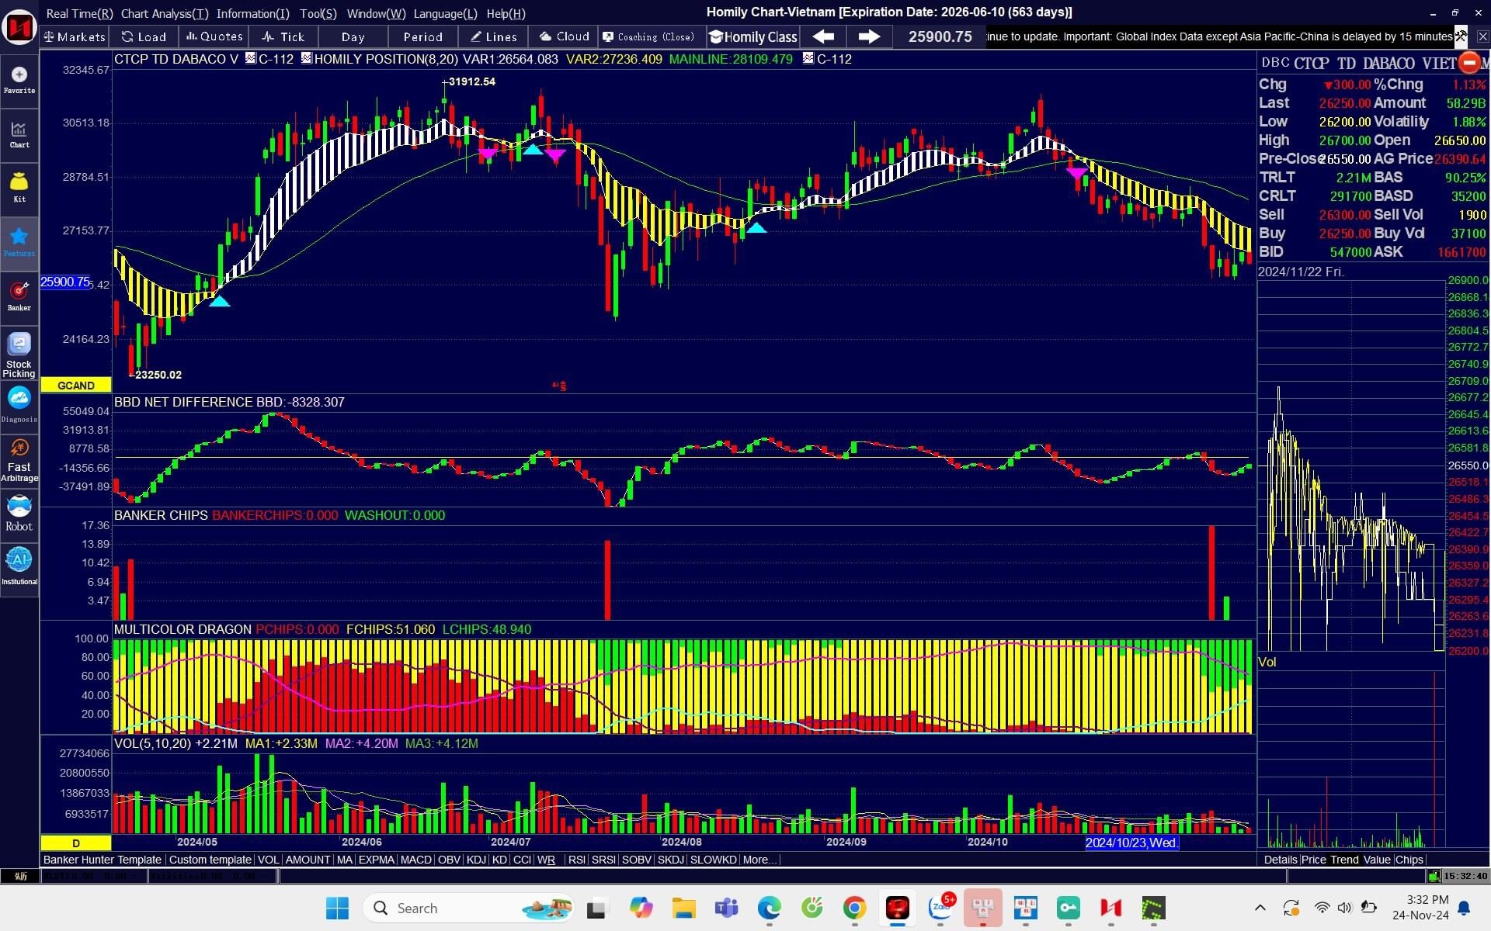Image resolution: width=1491 pixels, height=931 pixels.
Task: Open the Details tab in right panel
Action: (x=1280, y=860)
